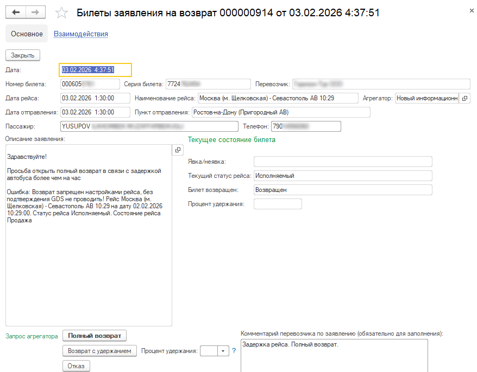Viewport: 477px width, 372px height.
Task: Switch to the Основное tab
Action: point(27,34)
